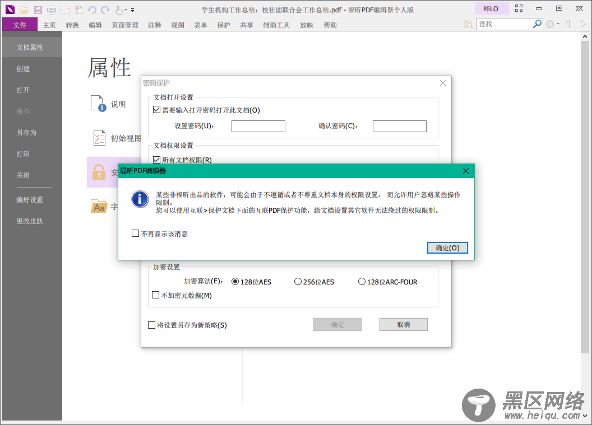Switch to the 主页 tab
The width and height of the screenshot is (592, 425).
click(x=49, y=25)
